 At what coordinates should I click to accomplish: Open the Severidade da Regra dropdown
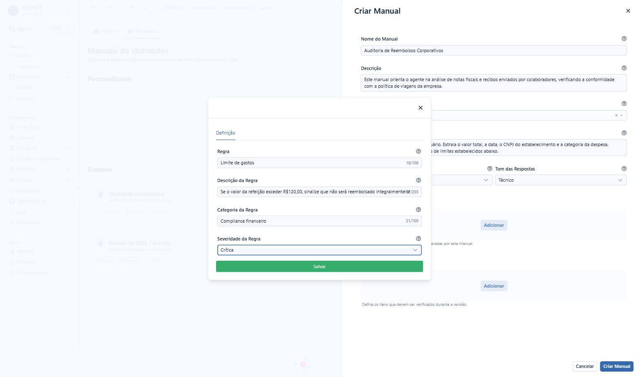pos(319,250)
